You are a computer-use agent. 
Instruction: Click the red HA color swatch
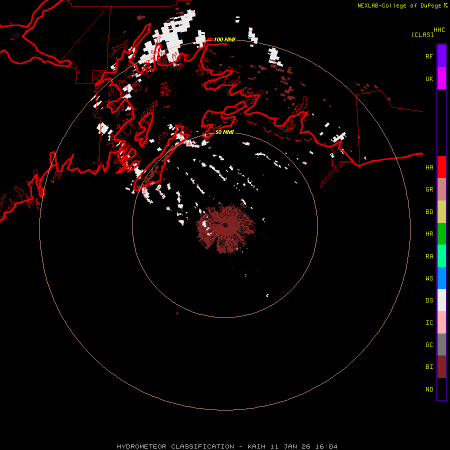coord(441,167)
